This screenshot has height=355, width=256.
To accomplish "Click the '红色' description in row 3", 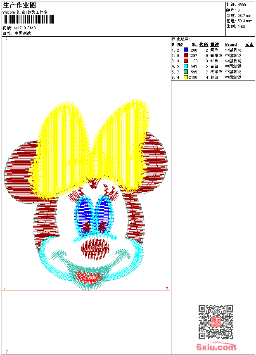I will [214, 61].
